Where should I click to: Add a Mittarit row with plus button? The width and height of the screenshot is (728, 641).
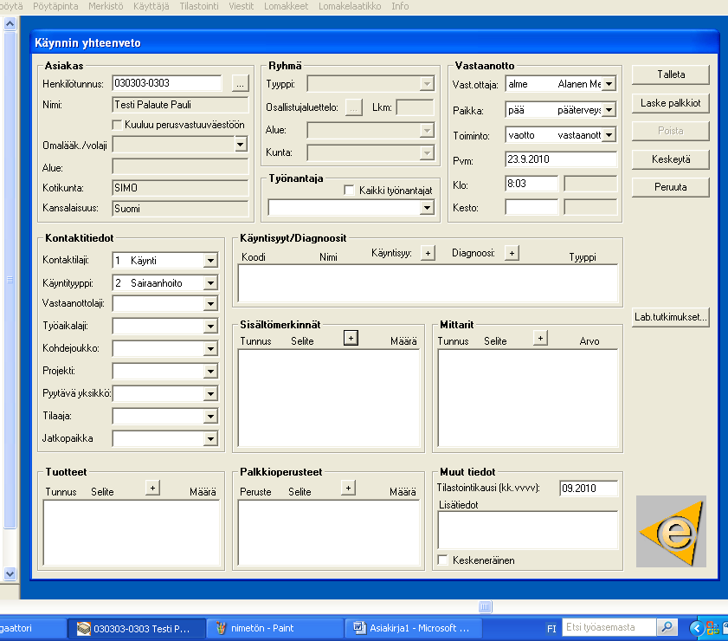[540, 338]
